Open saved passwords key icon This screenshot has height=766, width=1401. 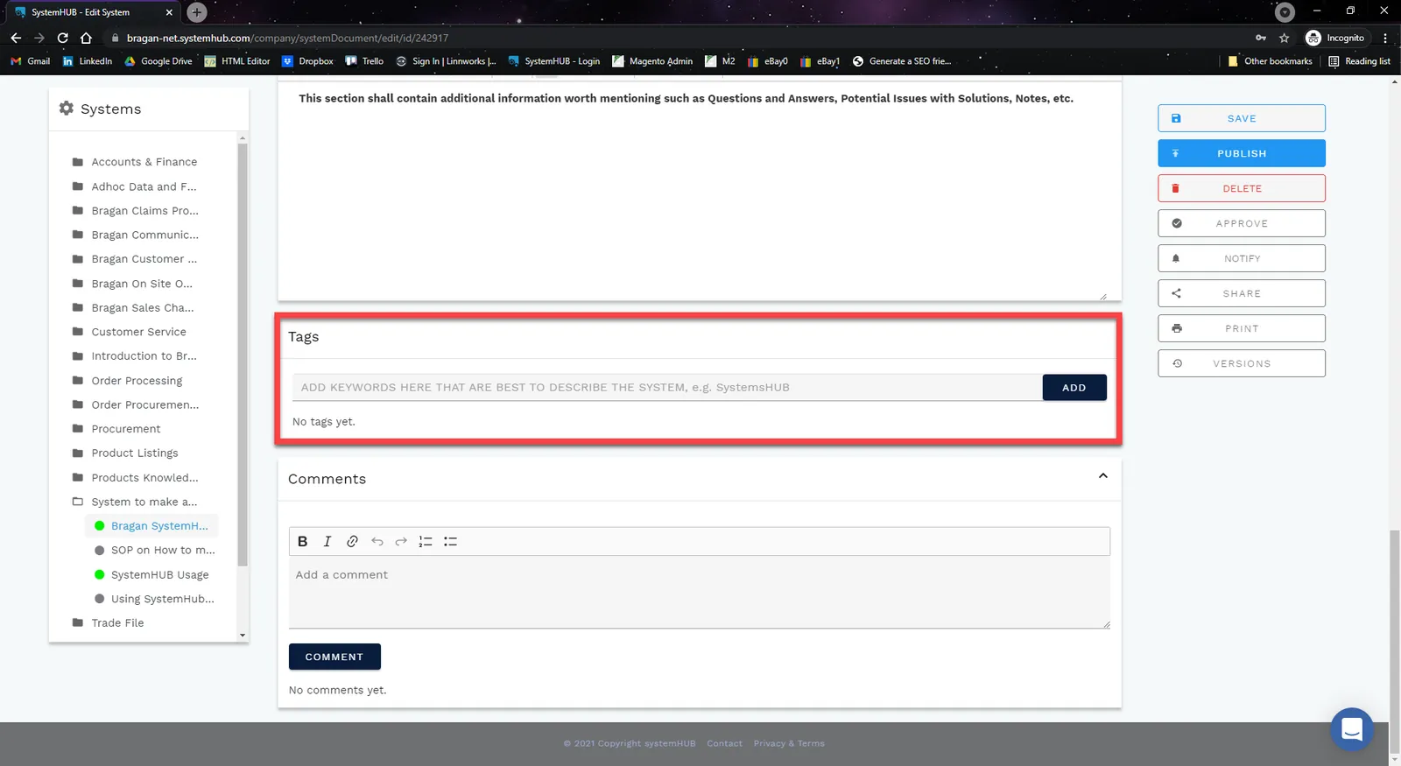click(x=1261, y=38)
